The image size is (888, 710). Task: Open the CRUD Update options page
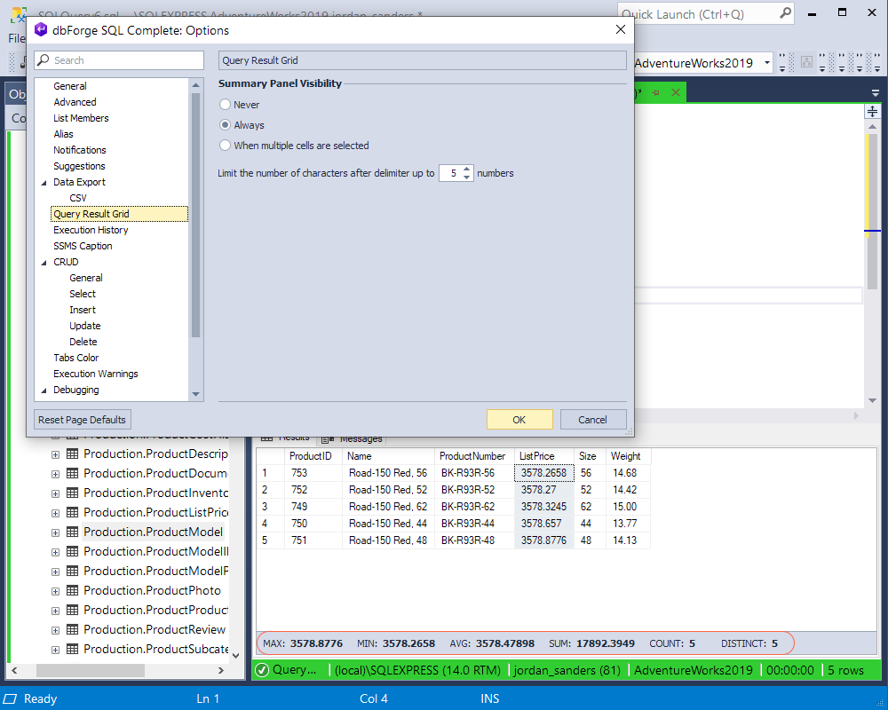85,326
